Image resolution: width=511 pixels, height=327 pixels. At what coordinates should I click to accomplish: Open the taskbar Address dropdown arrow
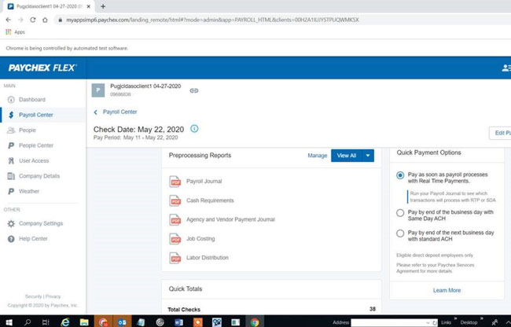tap(428, 322)
